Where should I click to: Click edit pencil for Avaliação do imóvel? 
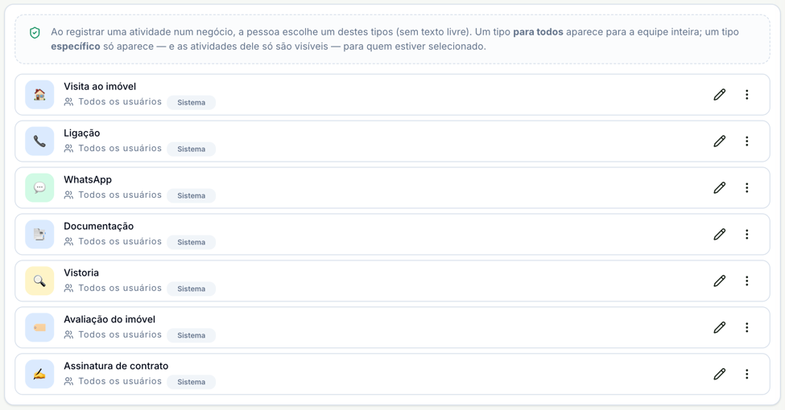coord(720,327)
